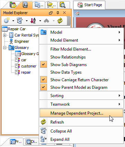
Task: Click the Sort A-Z toolbar icon
Action: click(x=33, y=21)
